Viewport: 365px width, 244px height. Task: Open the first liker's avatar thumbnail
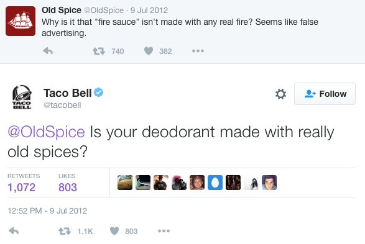(125, 183)
